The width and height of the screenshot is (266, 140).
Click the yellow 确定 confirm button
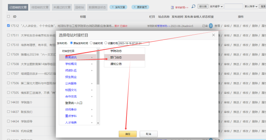[x=128, y=134]
